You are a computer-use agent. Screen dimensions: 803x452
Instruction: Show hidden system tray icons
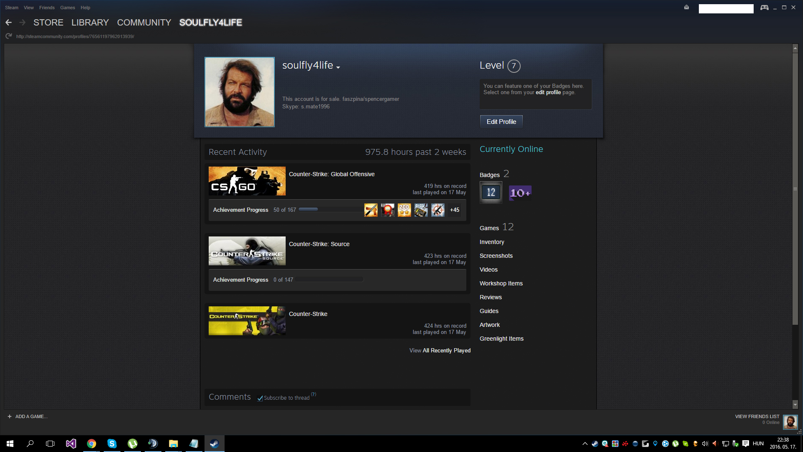click(x=585, y=444)
